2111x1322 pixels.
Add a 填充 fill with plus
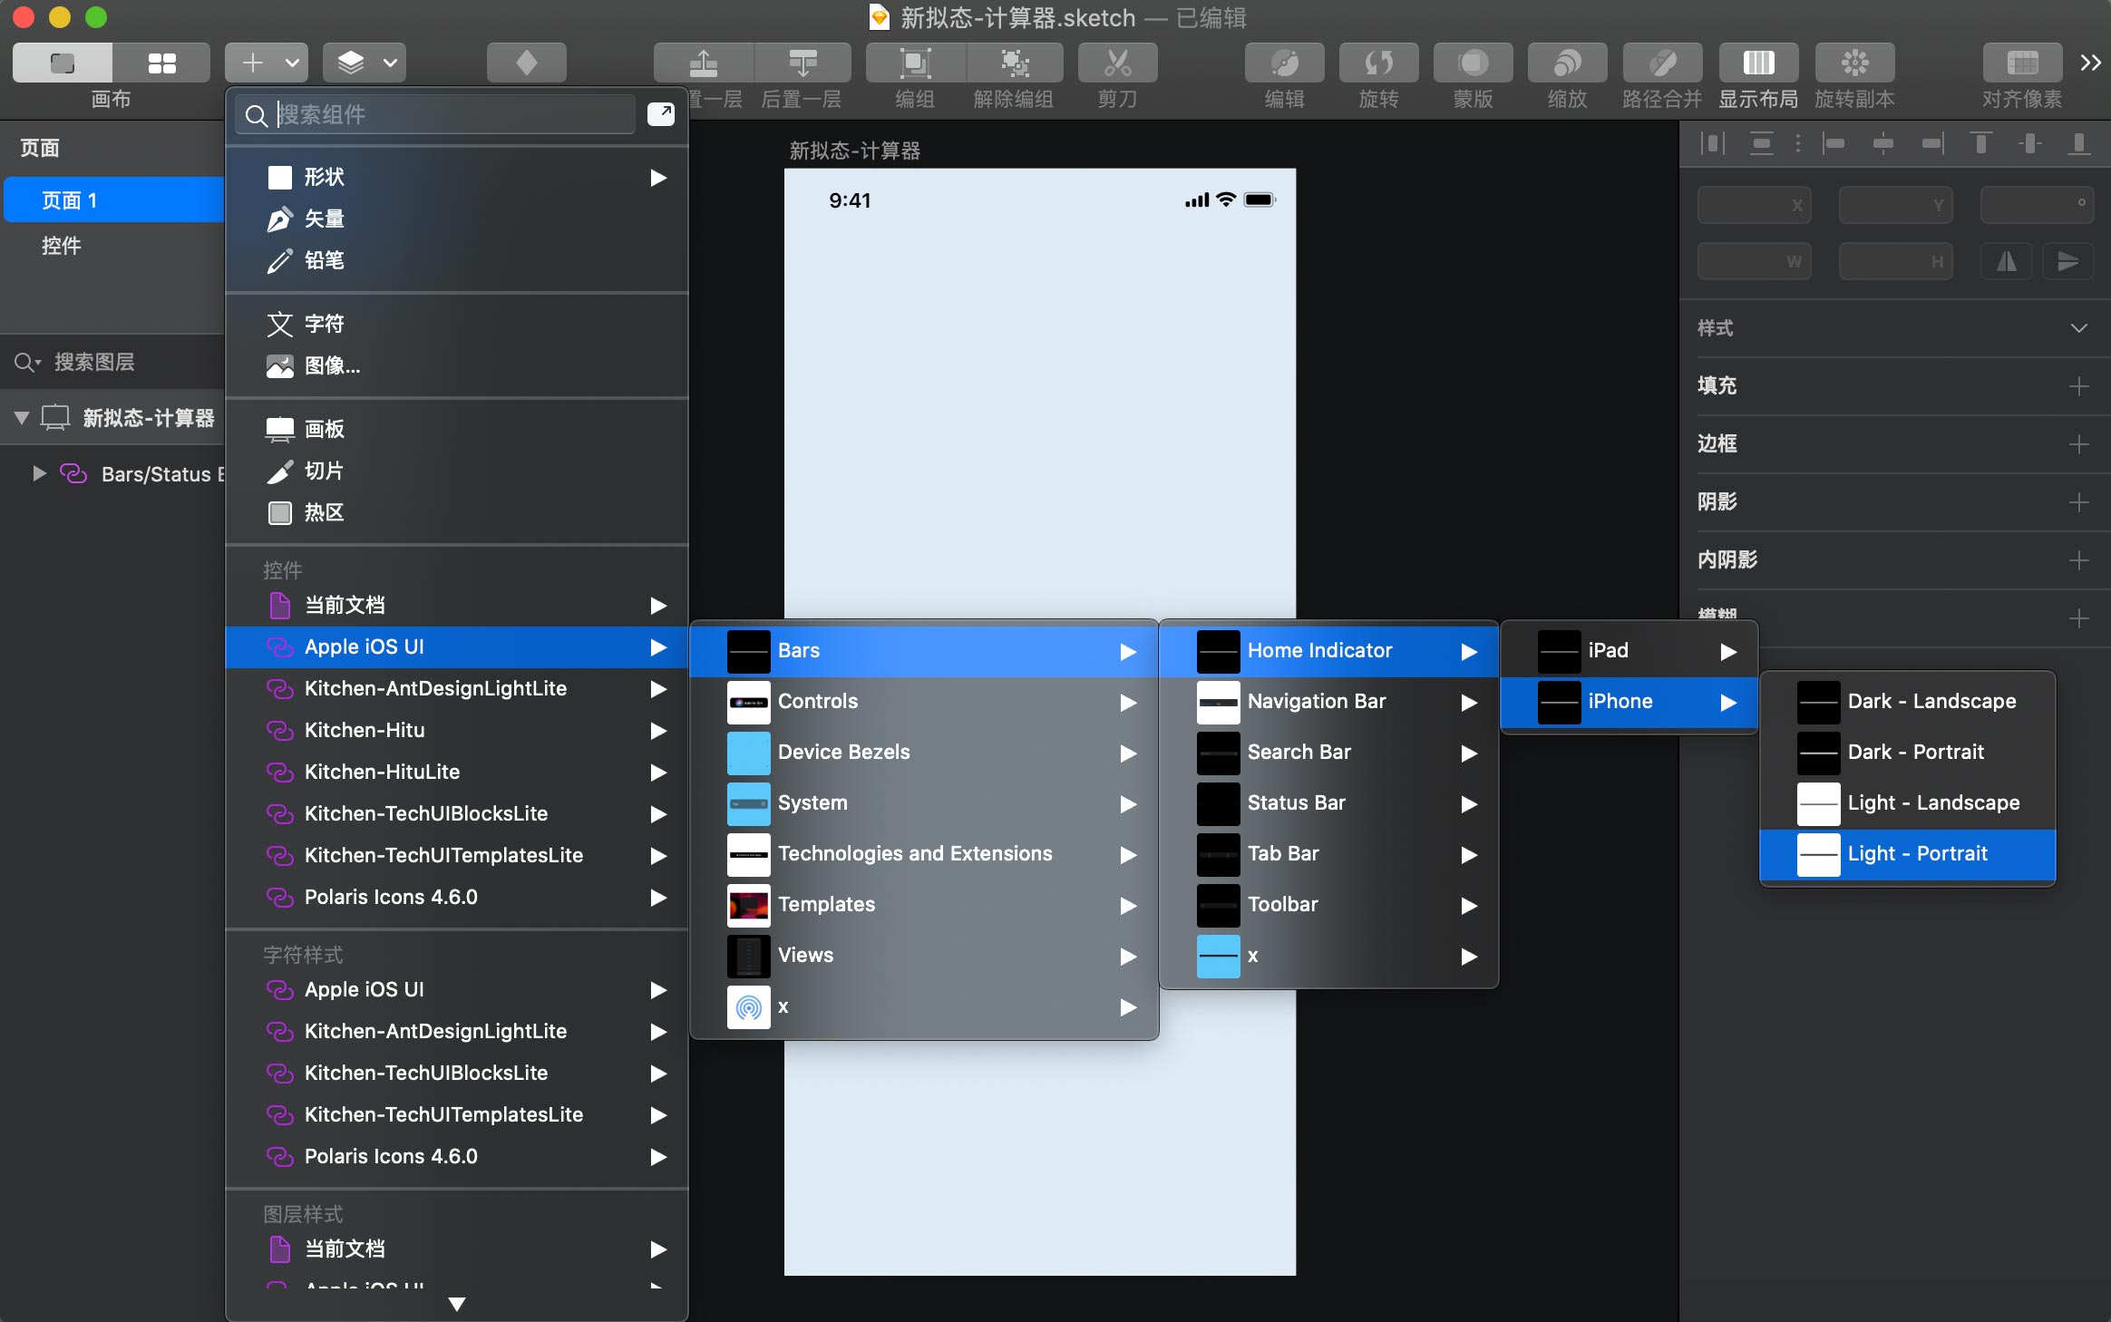point(2079,386)
